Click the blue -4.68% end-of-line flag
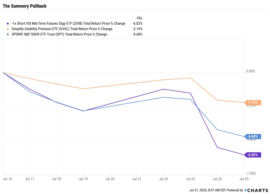Screen dimensions: 270x194 pyautogui.click(x=253, y=137)
